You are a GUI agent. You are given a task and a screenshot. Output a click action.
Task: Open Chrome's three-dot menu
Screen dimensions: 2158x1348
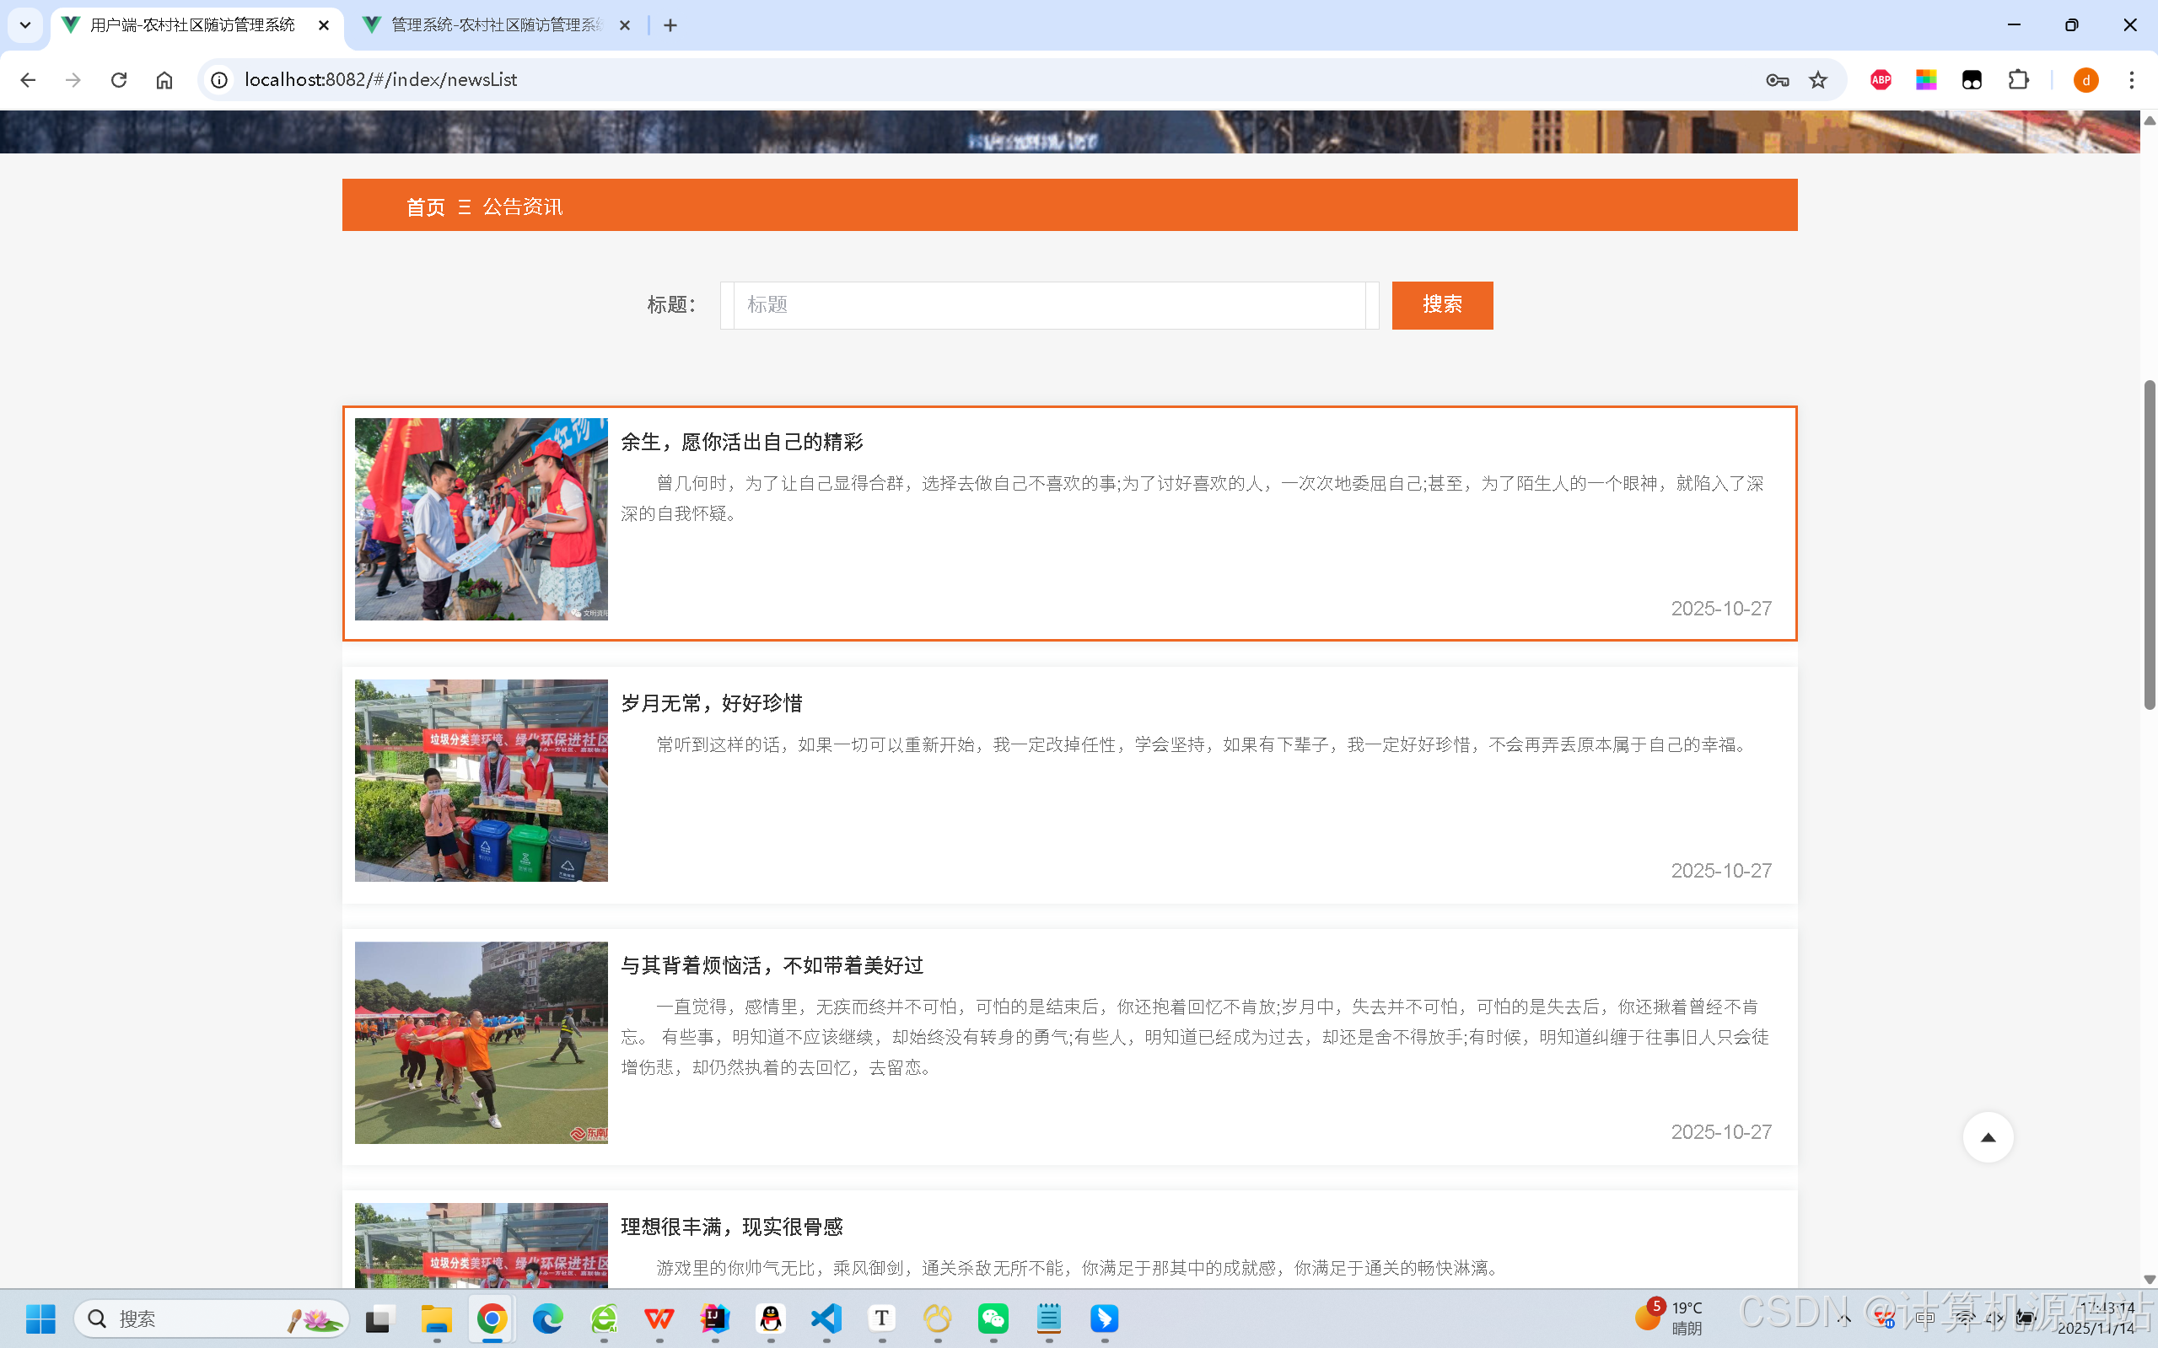tap(2132, 80)
